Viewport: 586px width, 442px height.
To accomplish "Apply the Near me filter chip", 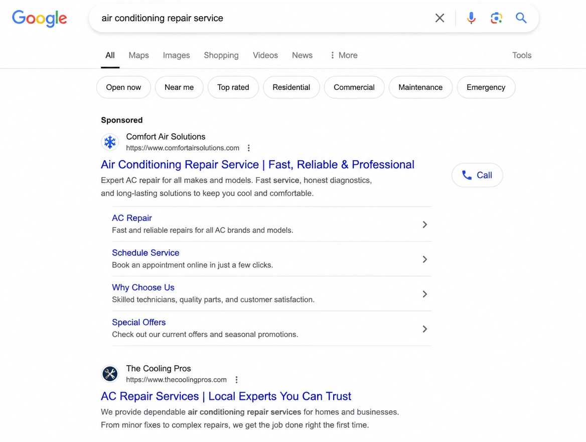I will 179,87.
